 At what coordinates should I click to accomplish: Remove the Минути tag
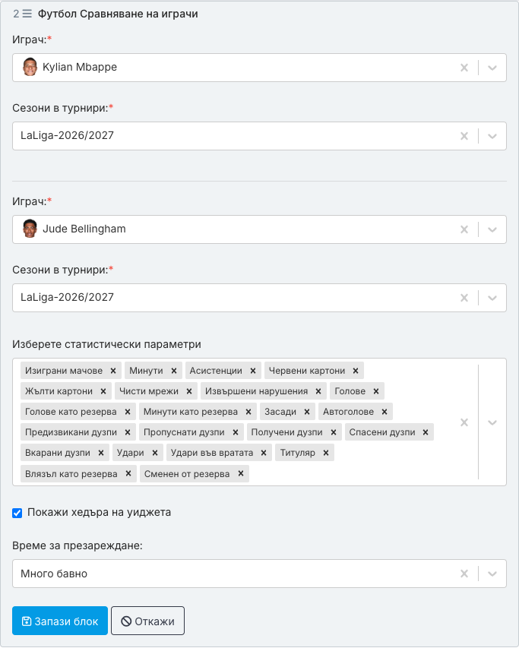pos(174,371)
